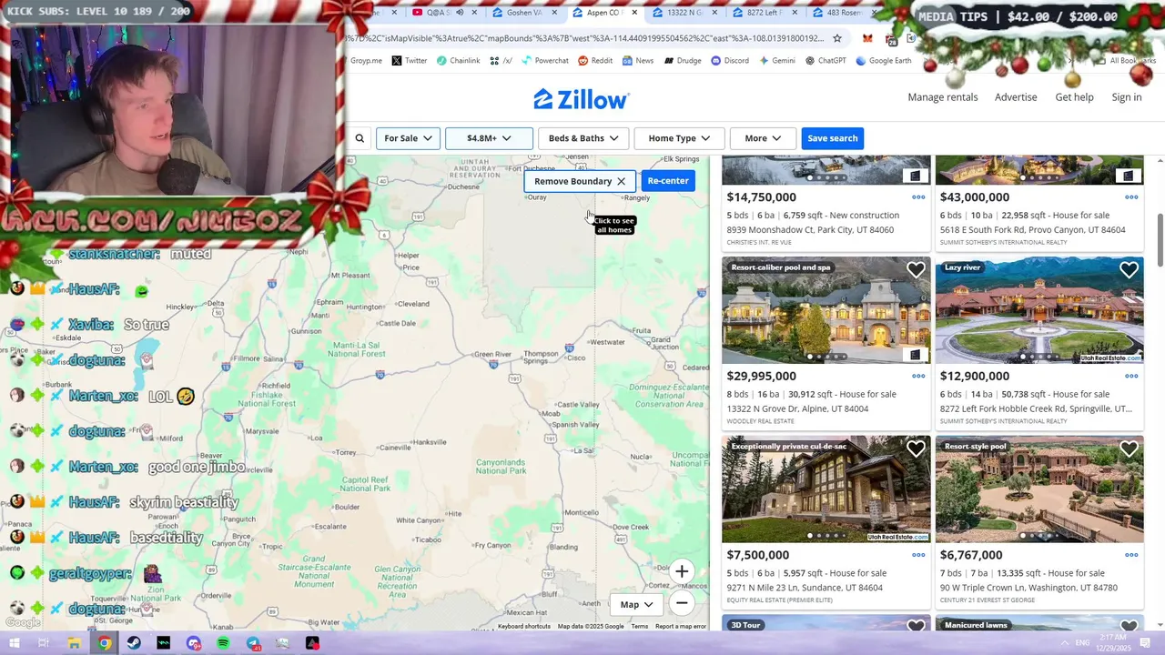Click the Sign in link
Viewport: 1165px width, 655px height.
[1126, 97]
